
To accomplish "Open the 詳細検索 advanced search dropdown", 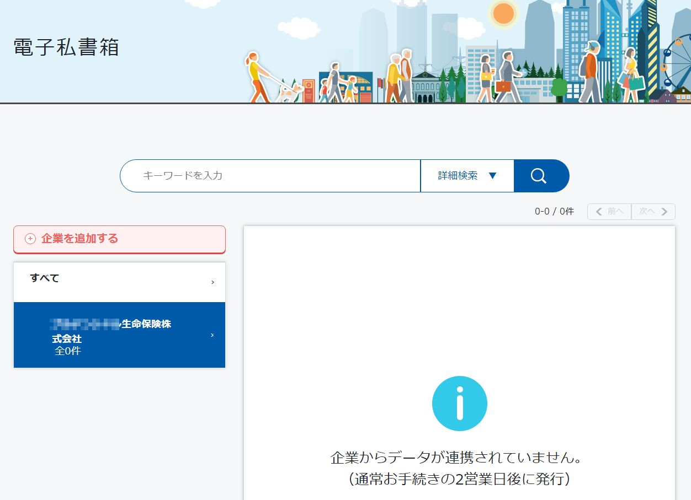I will coord(467,176).
